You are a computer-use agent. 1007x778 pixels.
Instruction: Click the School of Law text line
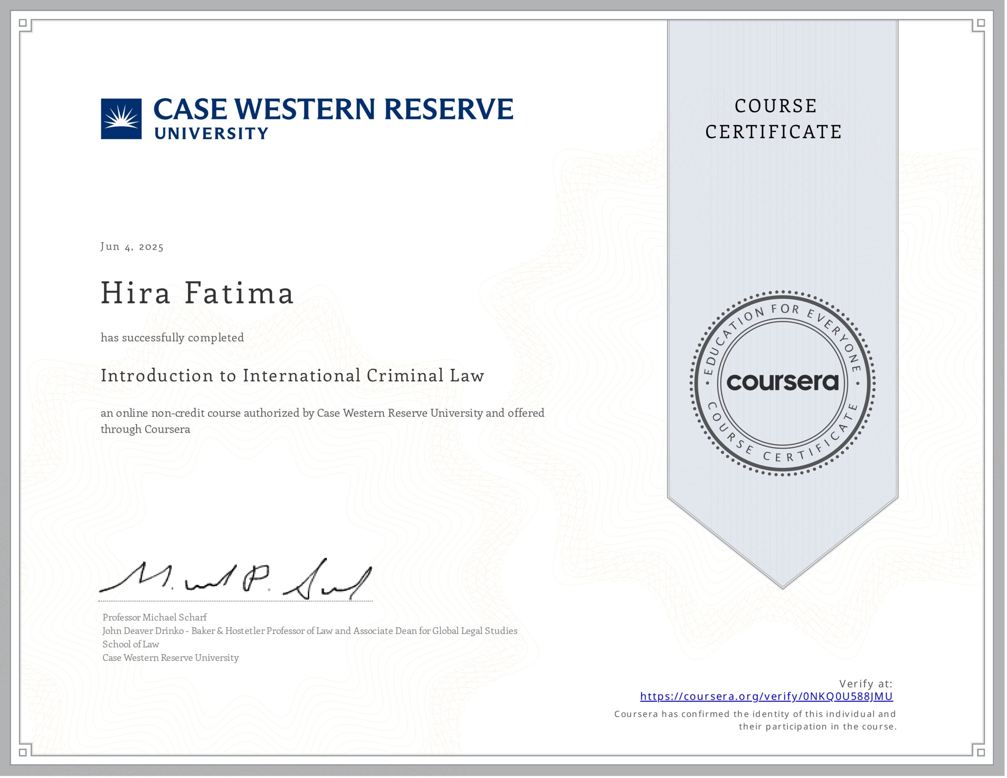tap(131, 644)
